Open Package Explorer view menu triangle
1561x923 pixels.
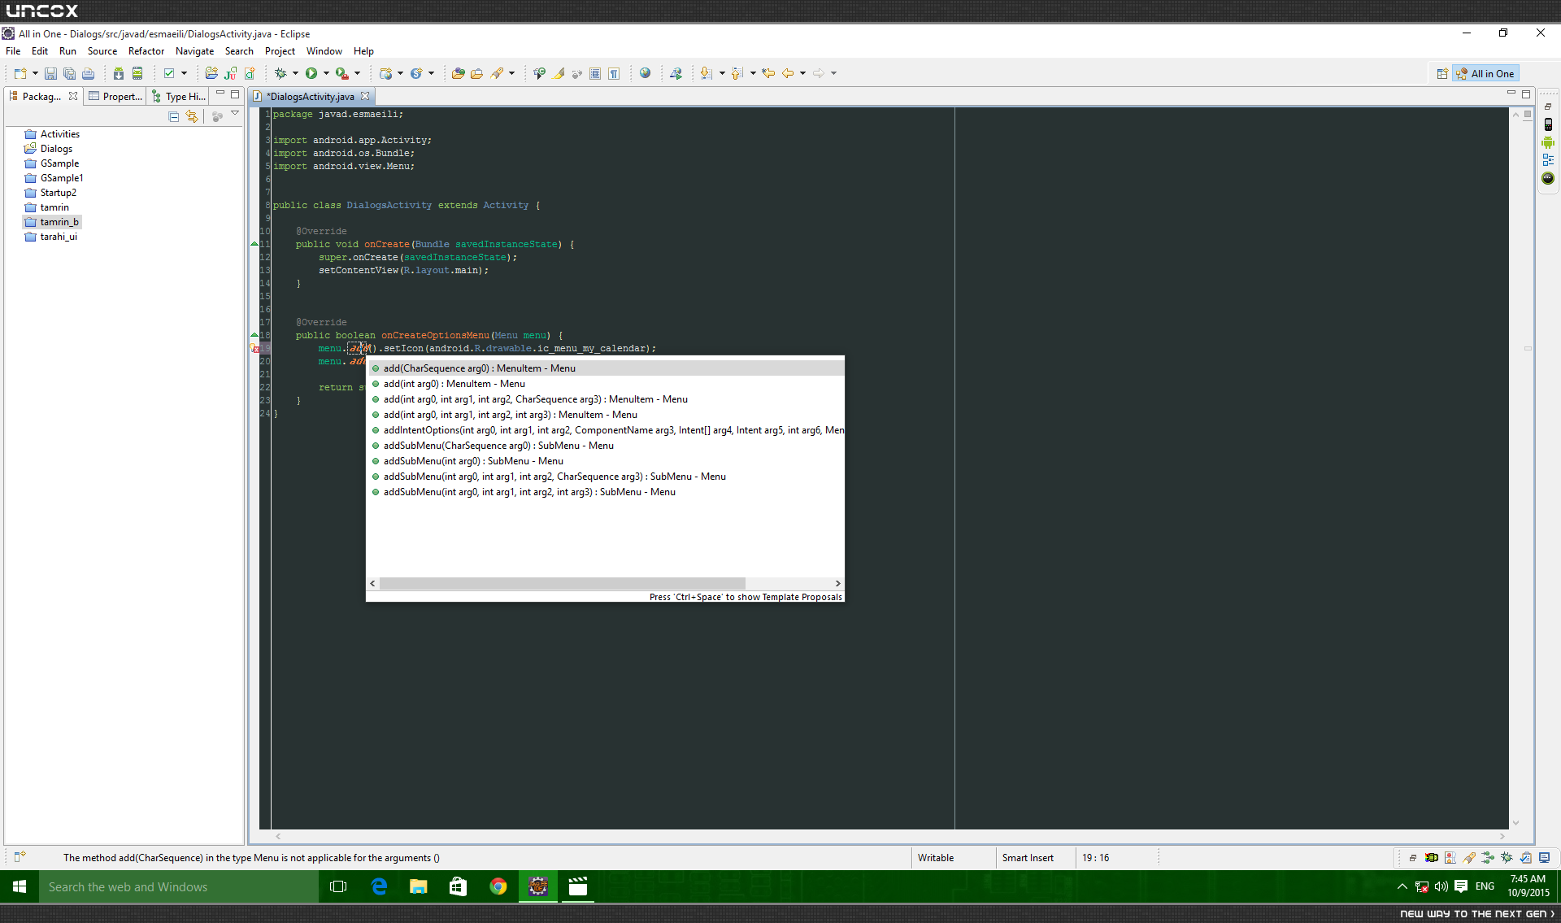(235, 114)
